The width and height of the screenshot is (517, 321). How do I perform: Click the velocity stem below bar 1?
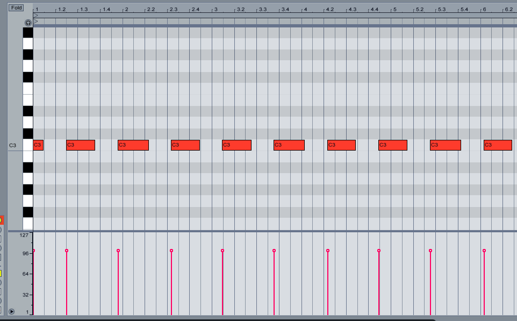(x=33, y=280)
